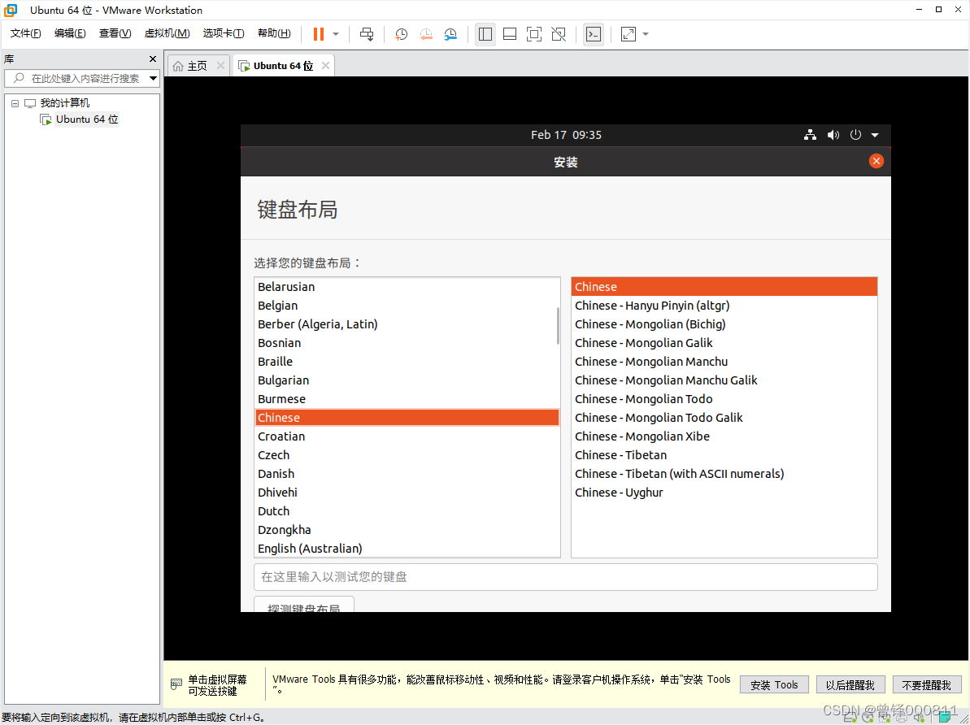
Task: Open the 帮助 menu
Action: [x=274, y=33]
